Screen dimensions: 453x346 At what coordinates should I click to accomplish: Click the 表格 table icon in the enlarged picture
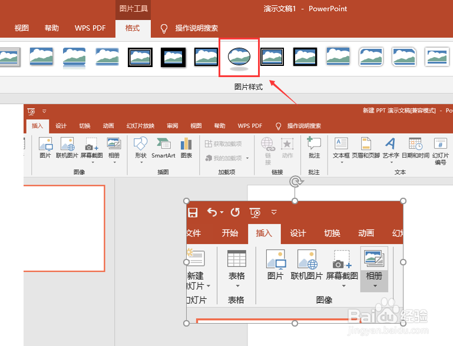click(237, 258)
